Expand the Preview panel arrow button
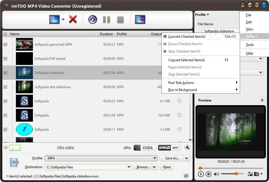 [262, 100]
